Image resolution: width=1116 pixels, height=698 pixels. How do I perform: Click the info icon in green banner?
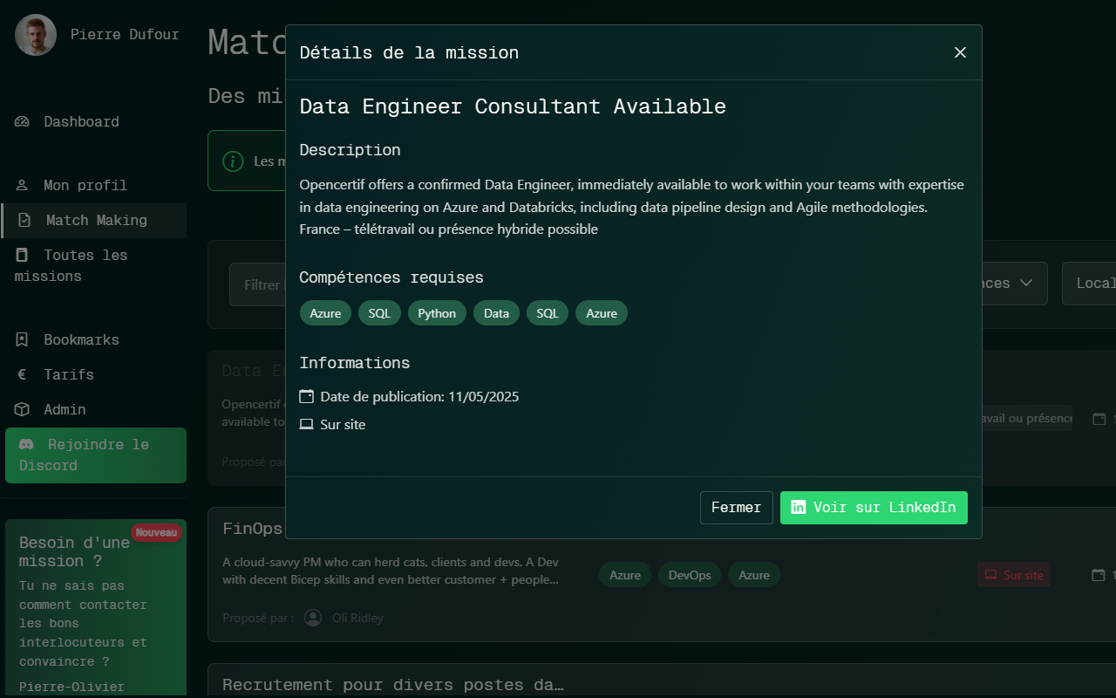(x=233, y=161)
